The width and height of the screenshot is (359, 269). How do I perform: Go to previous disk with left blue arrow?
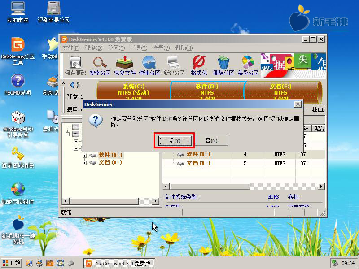point(72,85)
